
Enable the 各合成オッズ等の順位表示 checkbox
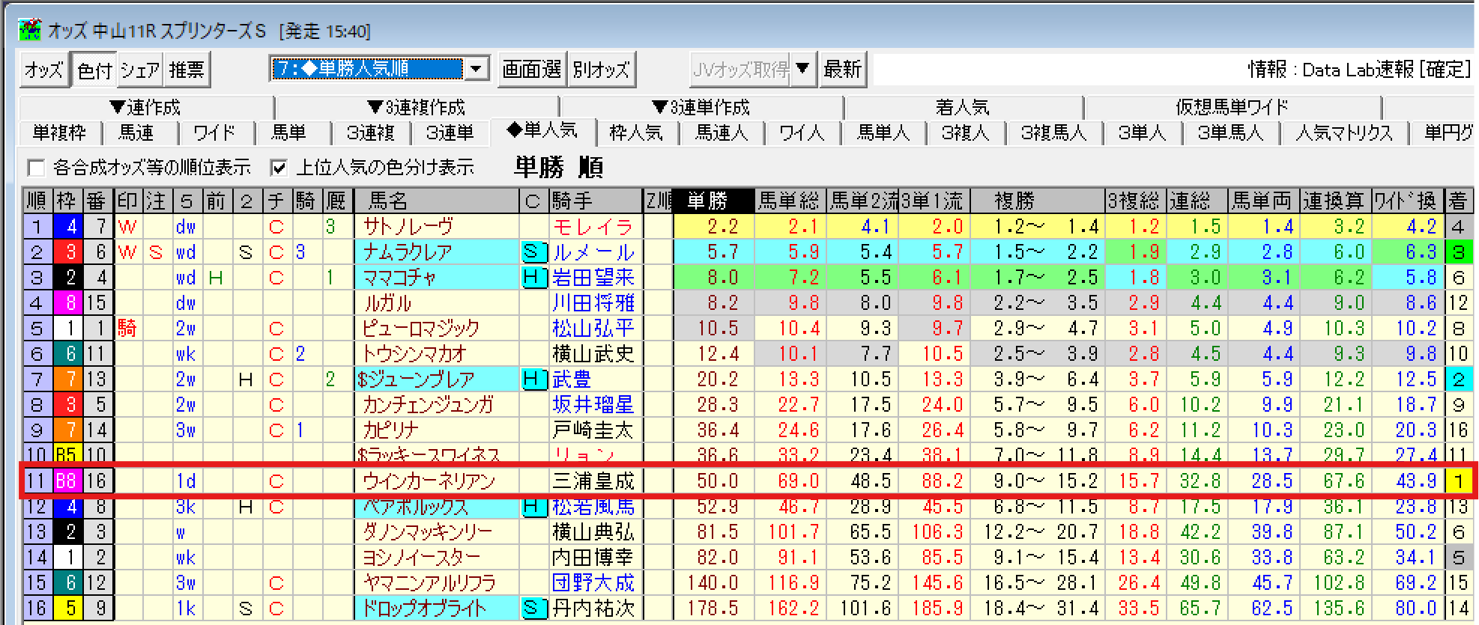pyautogui.click(x=36, y=168)
